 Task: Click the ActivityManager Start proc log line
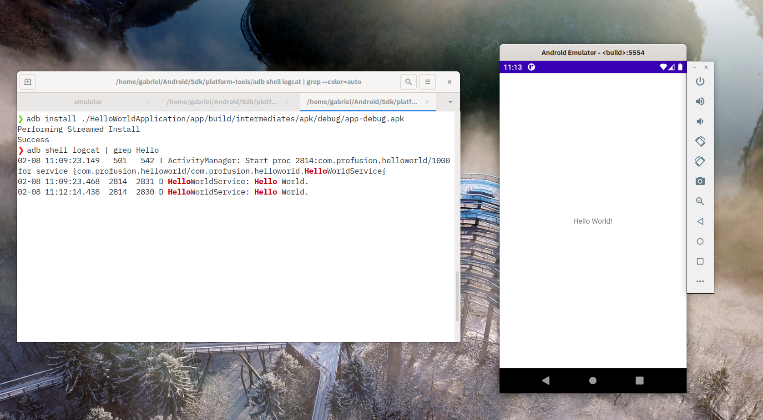tap(234, 165)
